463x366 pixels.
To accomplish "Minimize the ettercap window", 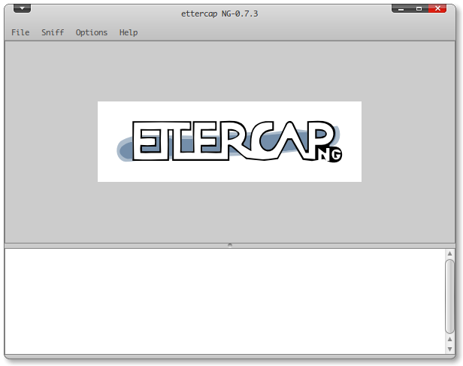I will point(401,8).
